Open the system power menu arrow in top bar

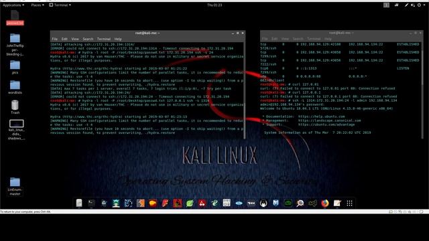tap(424, 5)
